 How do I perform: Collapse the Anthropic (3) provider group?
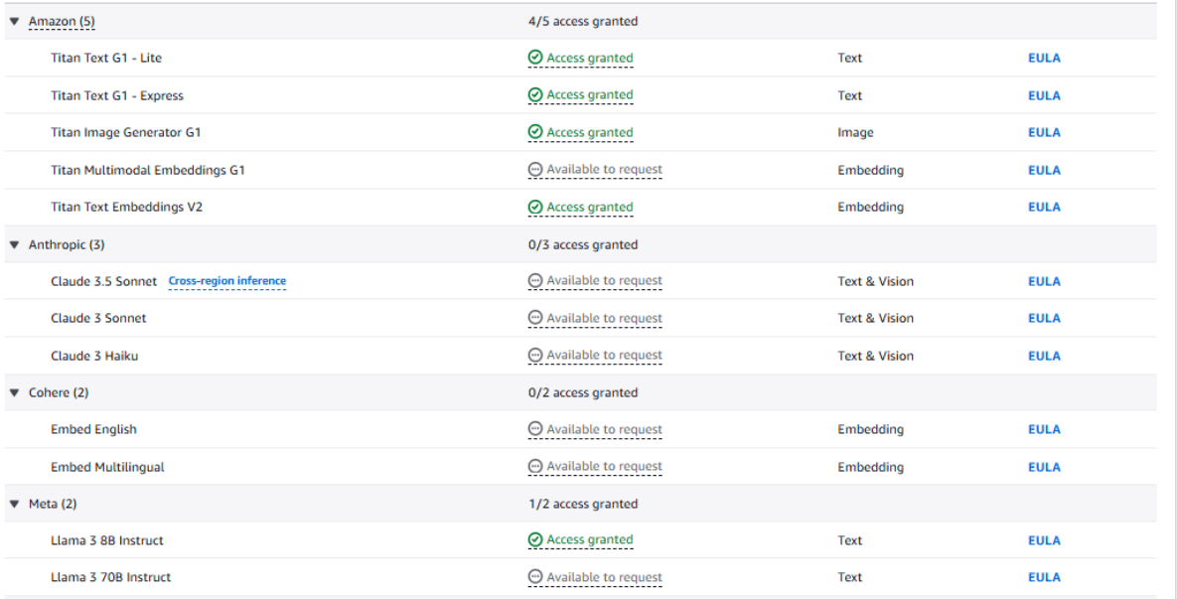pyautogui.click(x=15, y=244)
